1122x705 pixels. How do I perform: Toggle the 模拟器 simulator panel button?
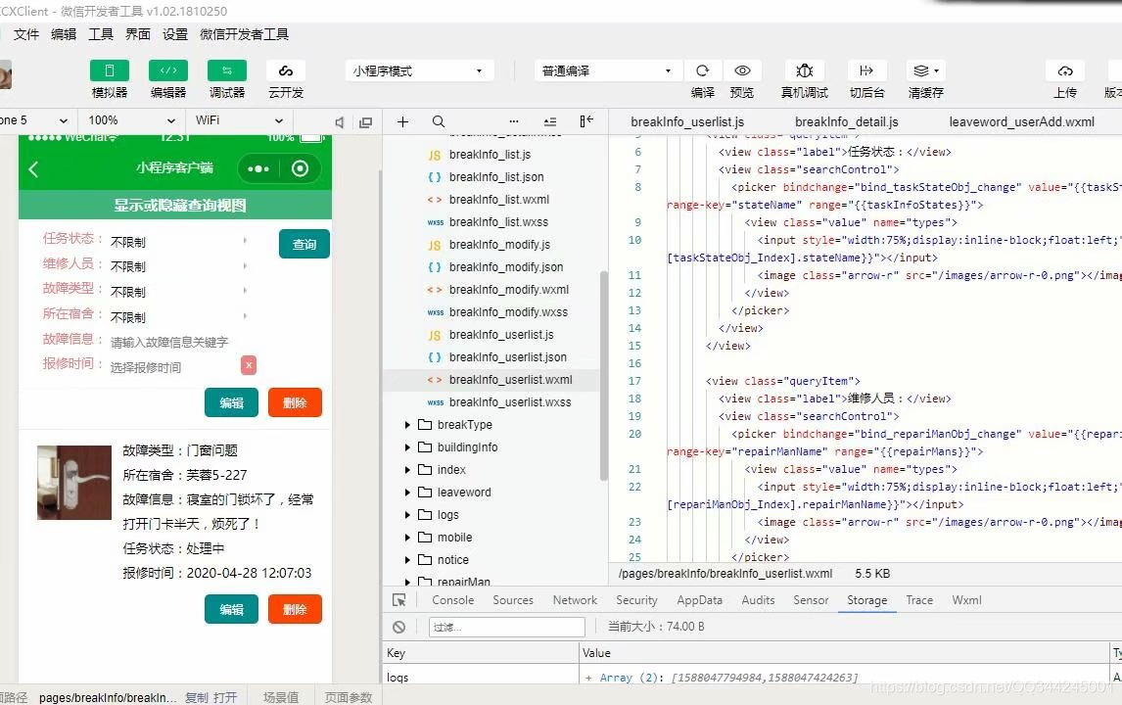click(110, 70)
